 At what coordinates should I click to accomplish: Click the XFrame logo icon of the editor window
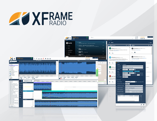point(11,59)
